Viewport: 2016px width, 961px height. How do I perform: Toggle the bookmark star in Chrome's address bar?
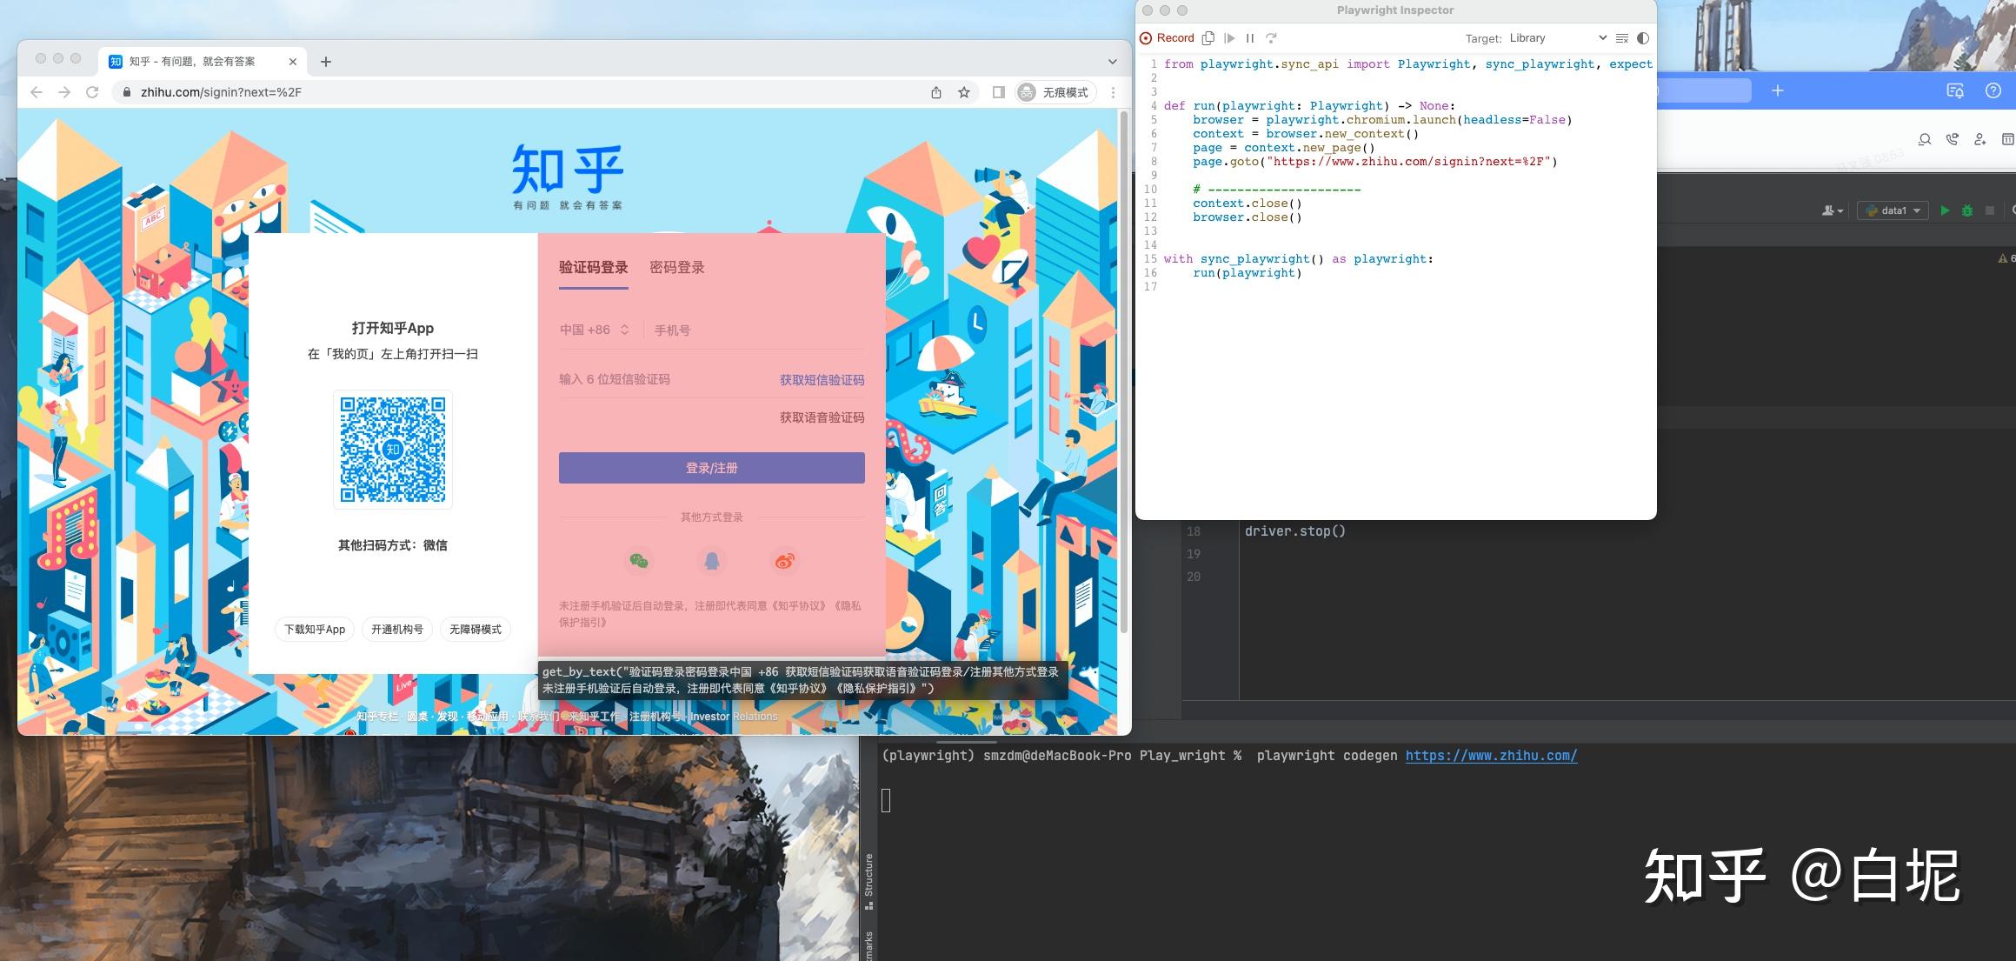tap(965, 91)
